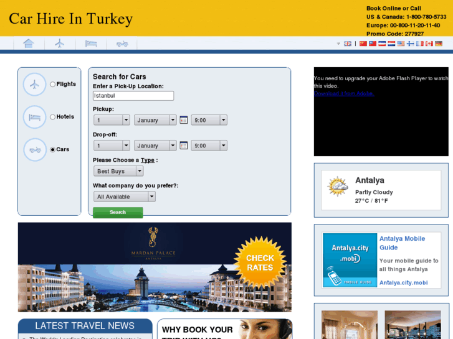
Task: Switch language using the Netherlands flag
Action: (391, 44)
